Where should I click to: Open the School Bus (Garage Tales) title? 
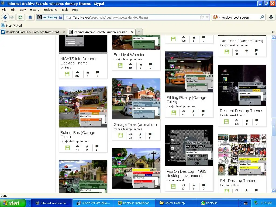[x=78, y=135]
